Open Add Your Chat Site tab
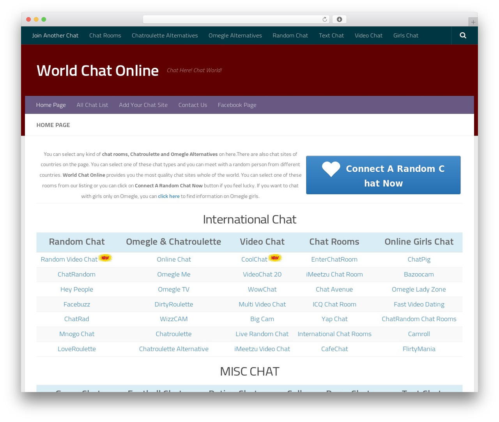The width and height of the screenshot is (499, 422). [143, 105]
